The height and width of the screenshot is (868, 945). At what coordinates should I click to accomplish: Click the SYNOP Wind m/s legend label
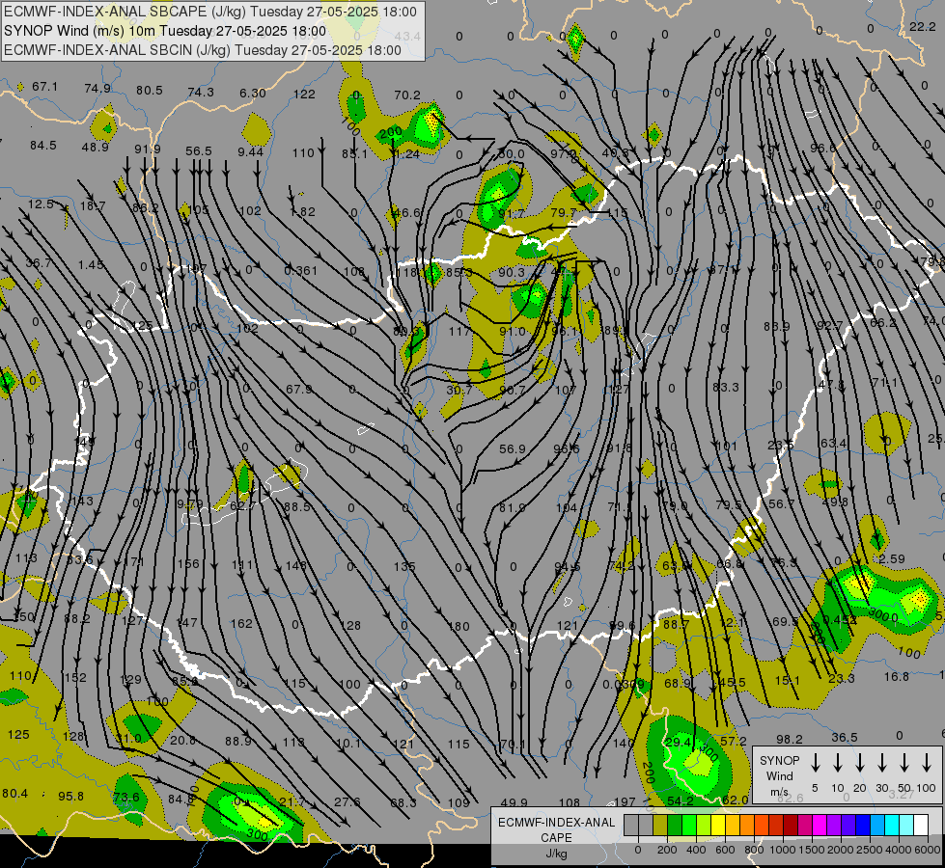(779, 775)
